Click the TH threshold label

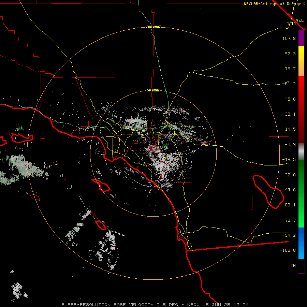click(293, 266)
